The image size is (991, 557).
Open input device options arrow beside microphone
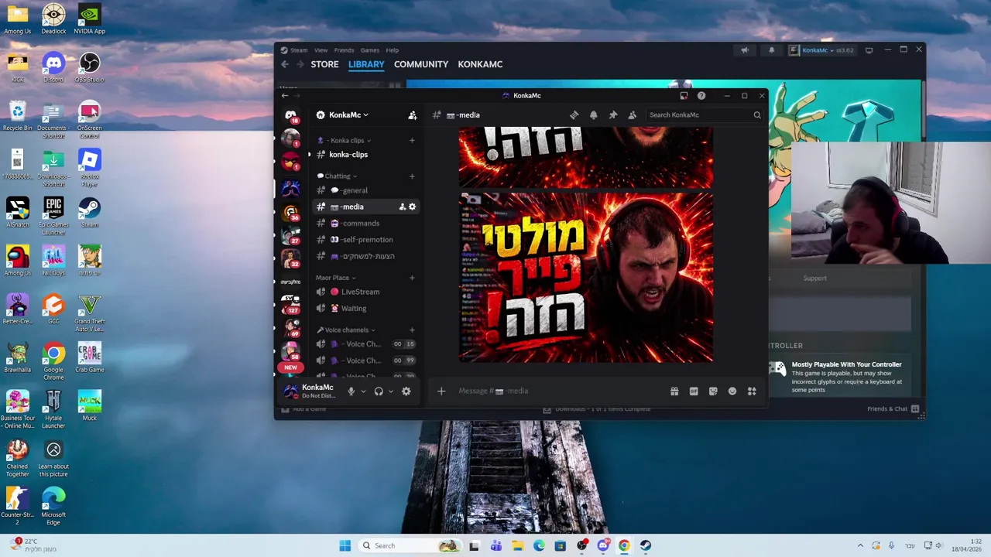tap(362, 391)
